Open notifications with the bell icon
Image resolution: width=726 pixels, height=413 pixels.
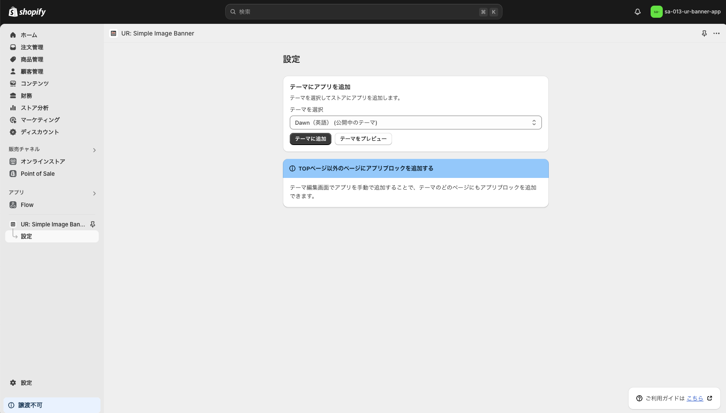click(637, 12)
